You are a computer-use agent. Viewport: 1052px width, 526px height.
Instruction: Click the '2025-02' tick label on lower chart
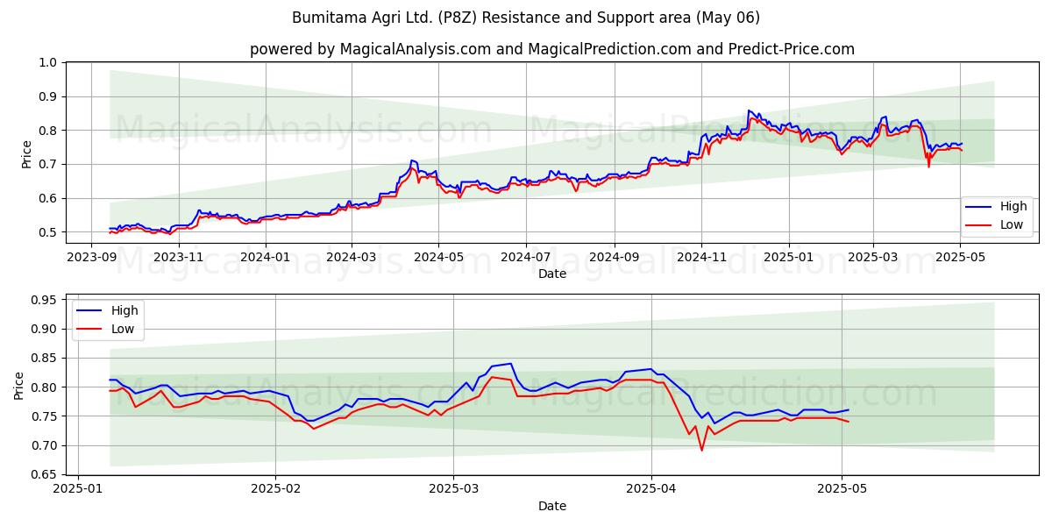click(275, 490)
